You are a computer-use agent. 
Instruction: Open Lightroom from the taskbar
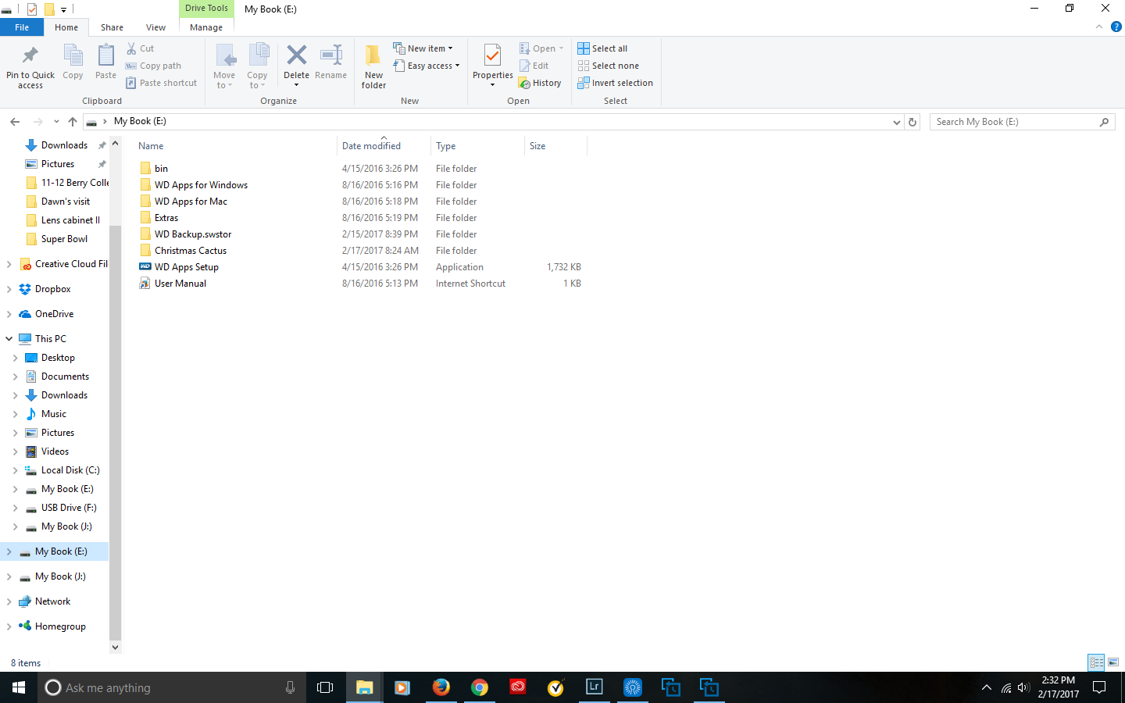pos(595,687)
